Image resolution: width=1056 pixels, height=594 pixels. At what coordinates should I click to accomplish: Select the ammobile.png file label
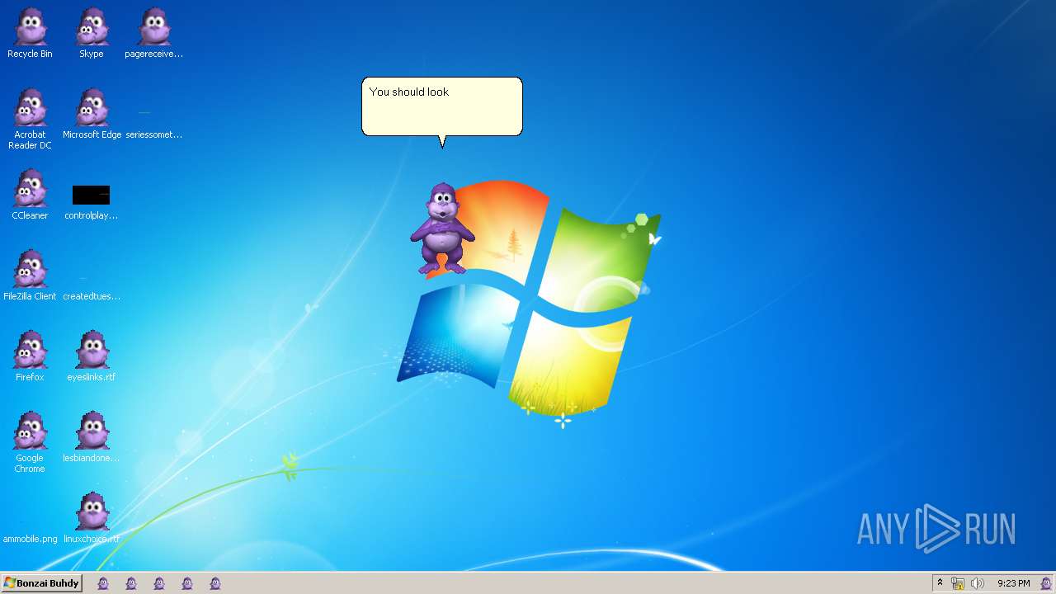pyautogui.click(x=31, y=539)
